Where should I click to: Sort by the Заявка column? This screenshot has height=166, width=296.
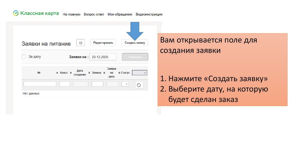click(x=97, y=73)
